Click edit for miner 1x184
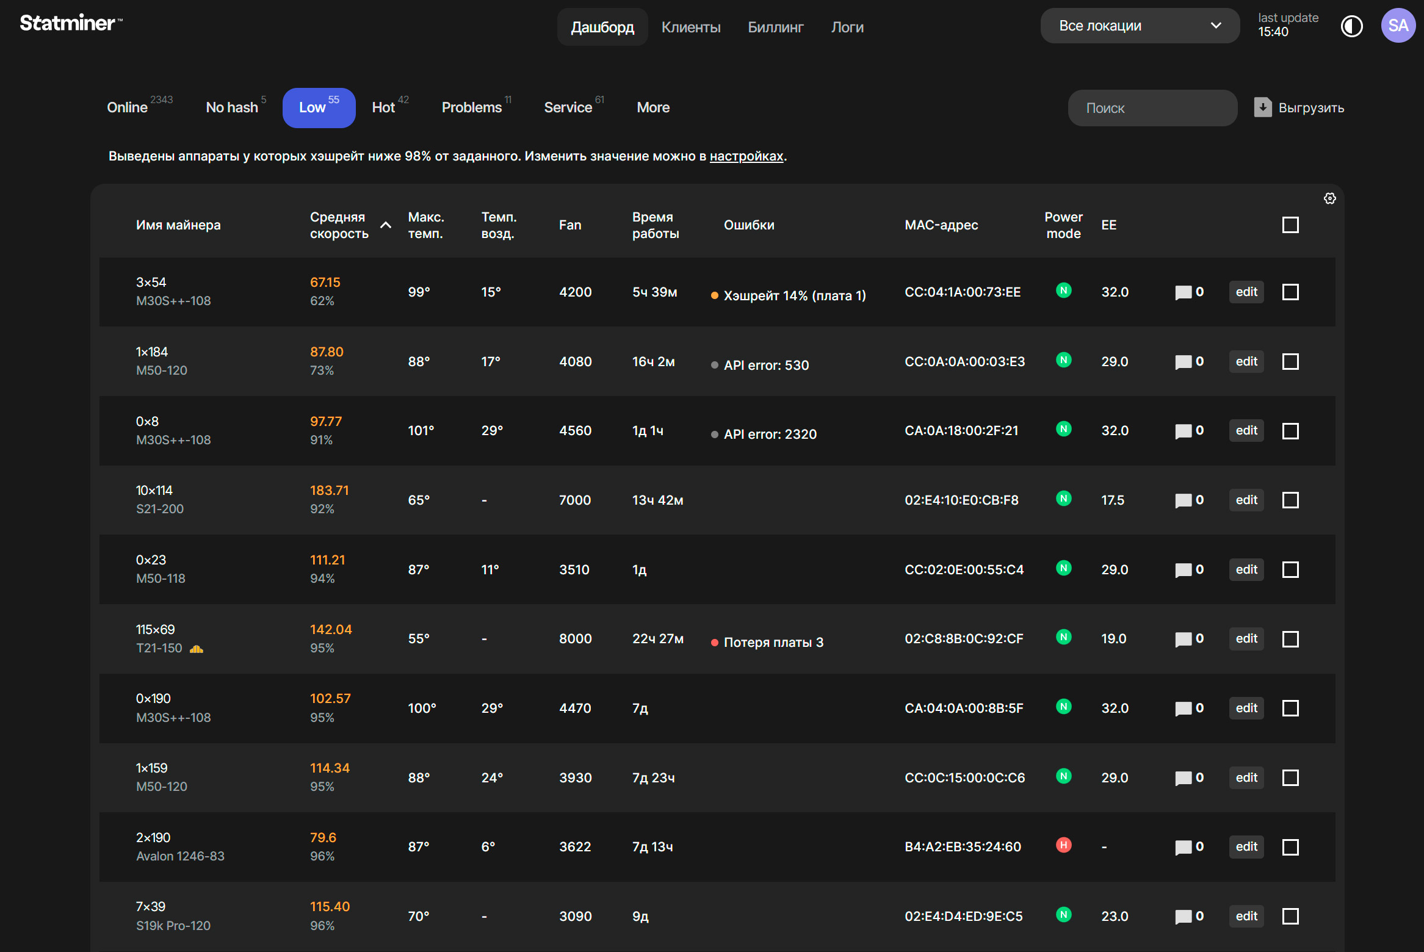This screenshot has height=952, width=1424. [x=1246, y=361]
